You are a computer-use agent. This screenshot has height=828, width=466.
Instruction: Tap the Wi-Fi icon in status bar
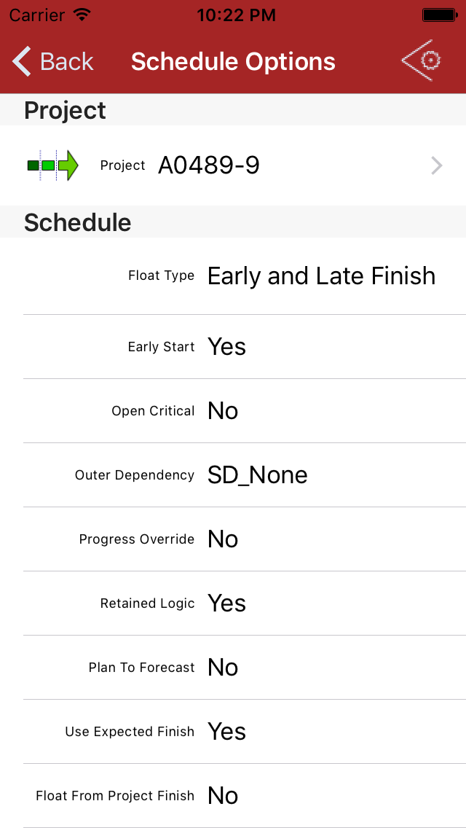pyautogui.click(x=82, y=15)
